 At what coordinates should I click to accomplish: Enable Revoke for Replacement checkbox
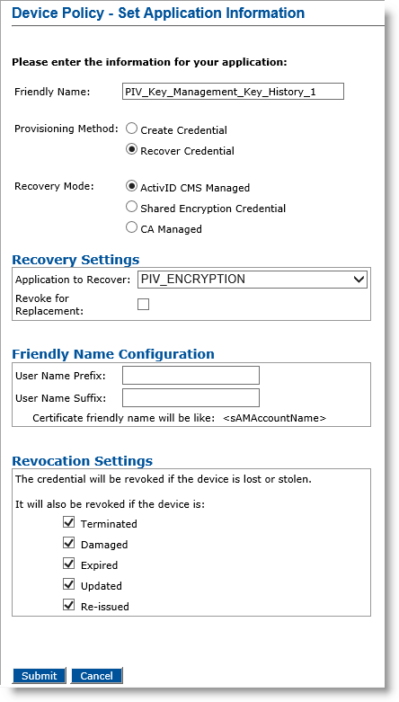click(x=143, y=305)
